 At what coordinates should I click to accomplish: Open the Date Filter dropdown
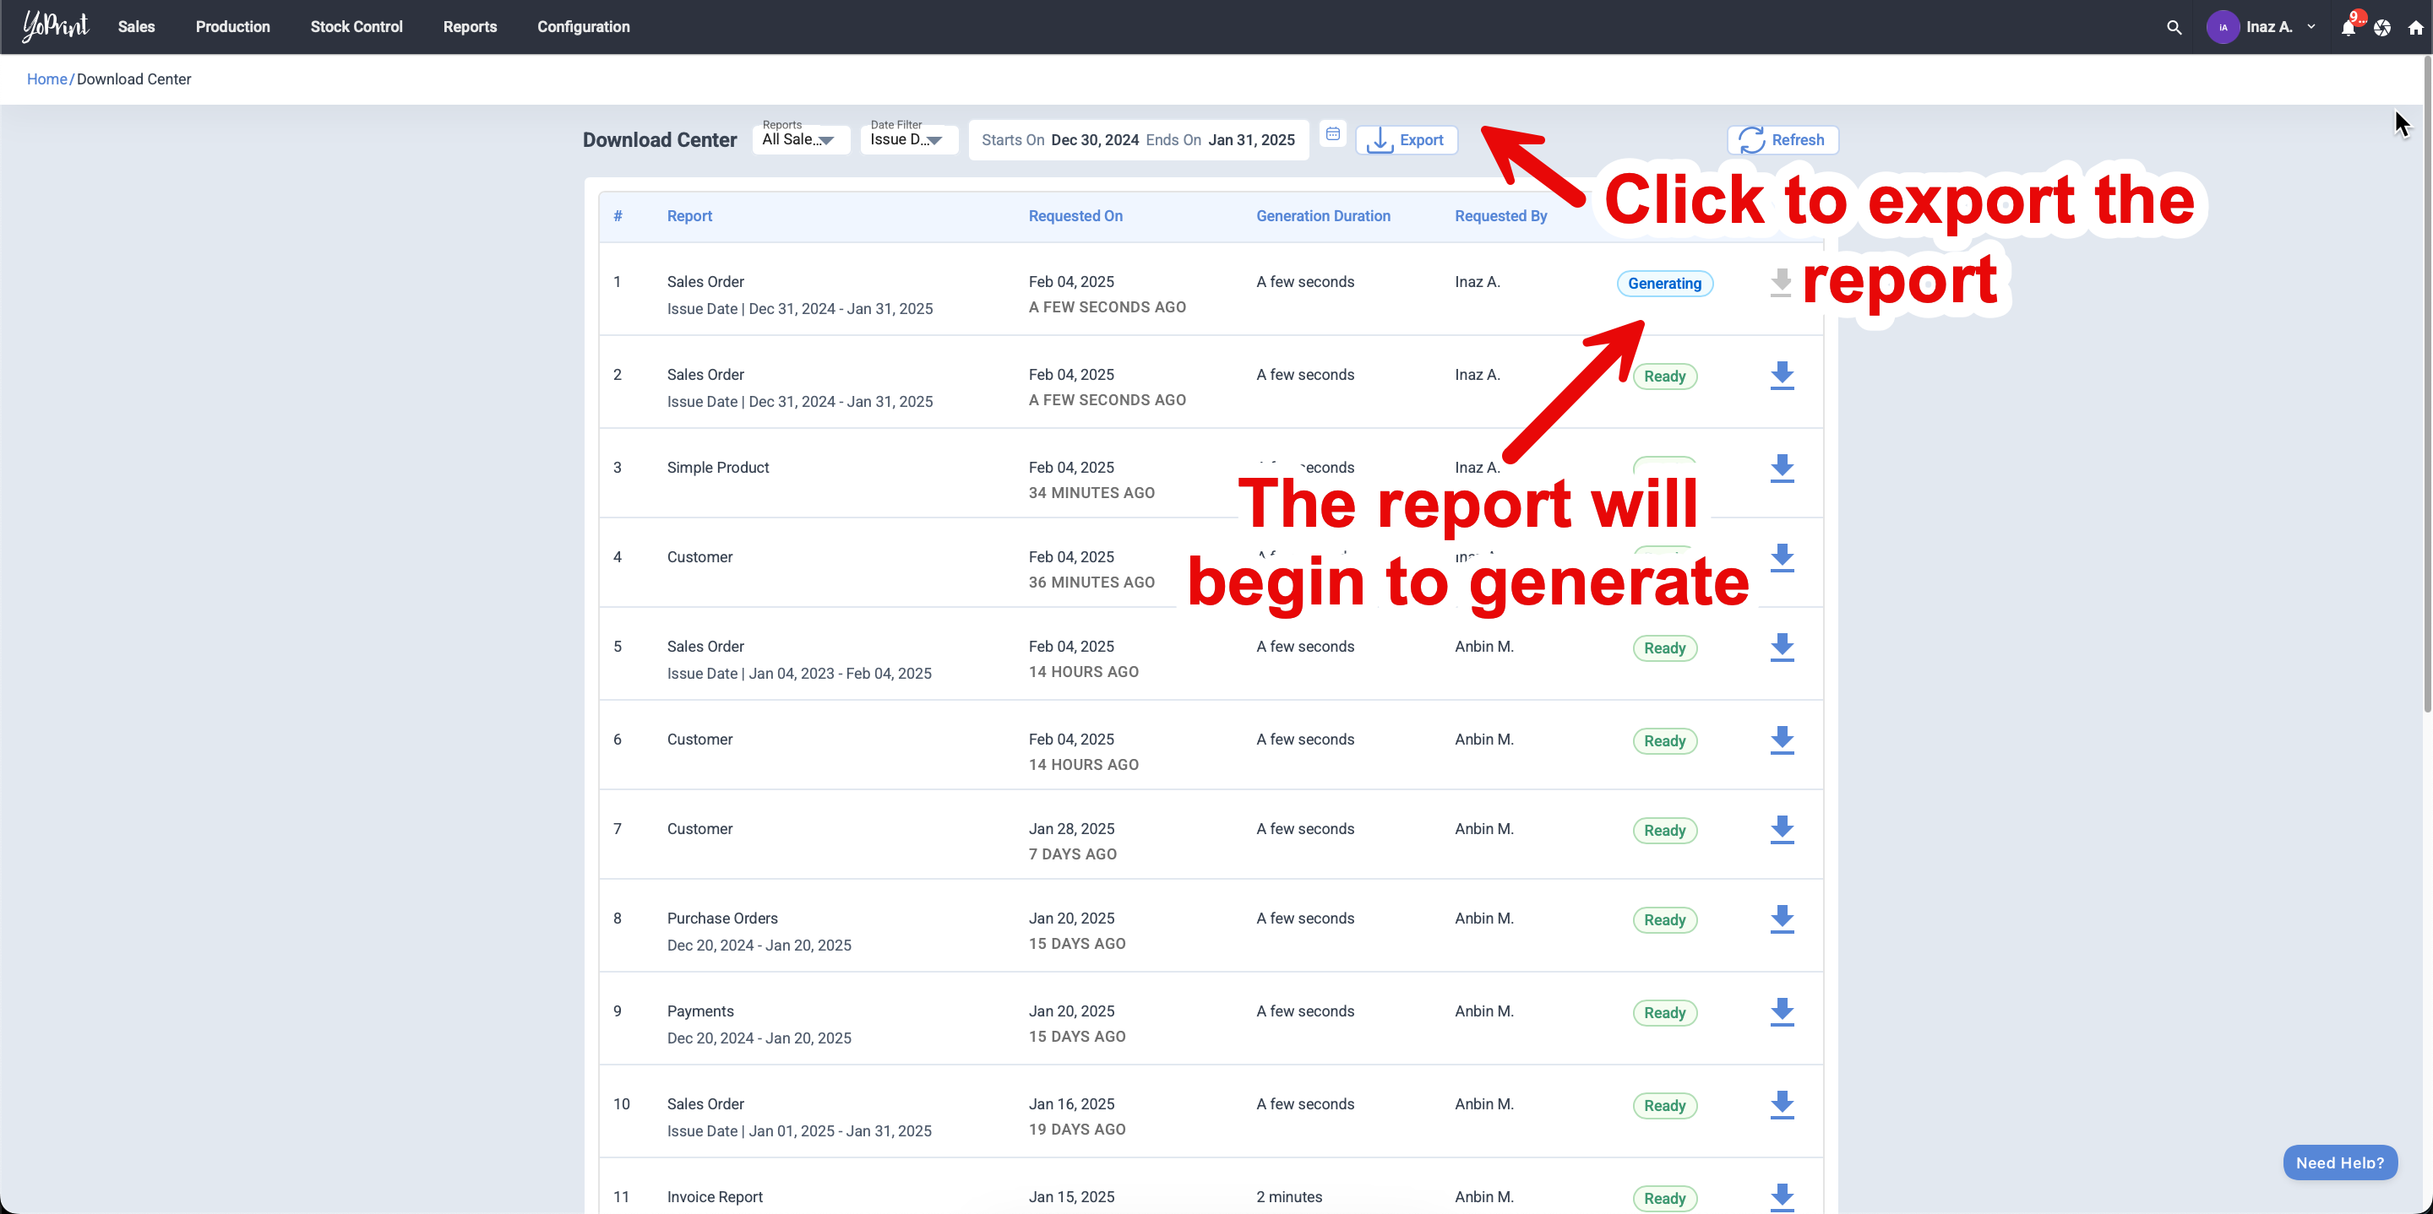907,139
